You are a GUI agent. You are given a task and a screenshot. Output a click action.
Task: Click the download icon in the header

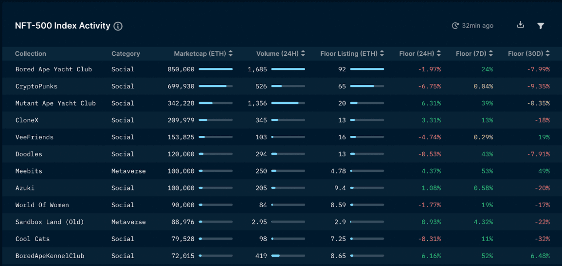[x=520, y=25]
